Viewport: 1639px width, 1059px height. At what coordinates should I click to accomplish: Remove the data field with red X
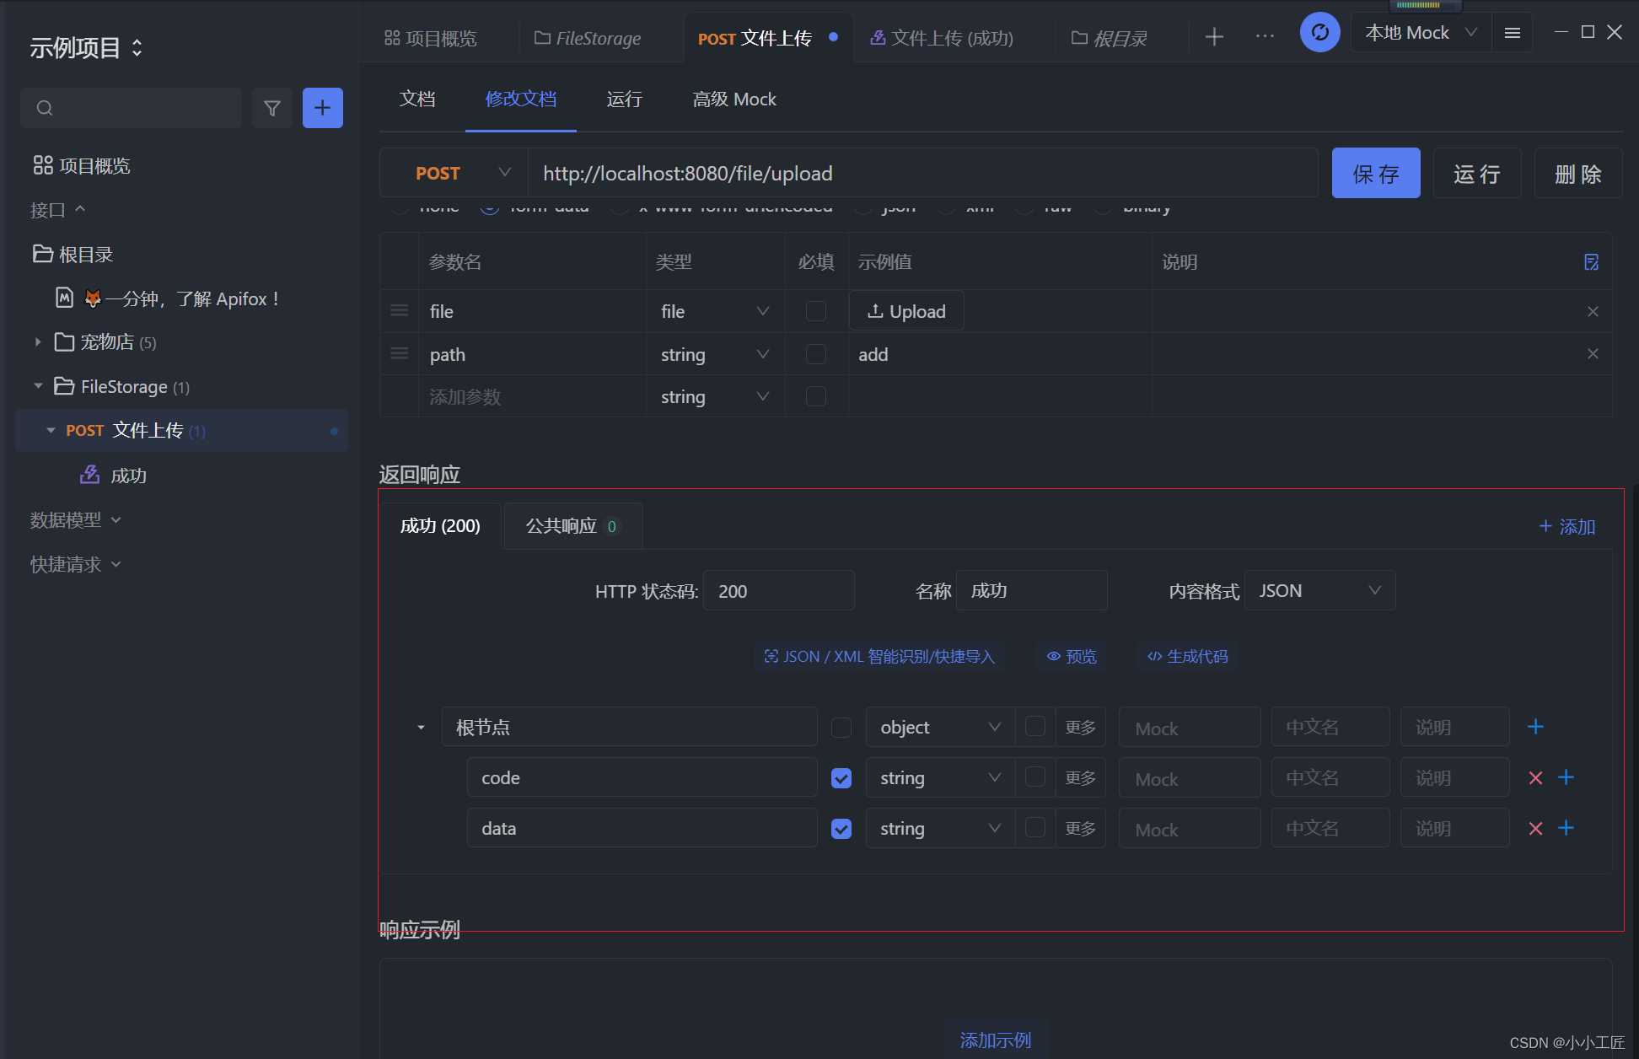coord(1535,829)
